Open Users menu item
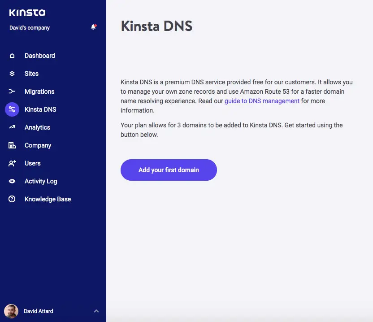The height and width of the screenshot is (322, 373). pos(33,163)
